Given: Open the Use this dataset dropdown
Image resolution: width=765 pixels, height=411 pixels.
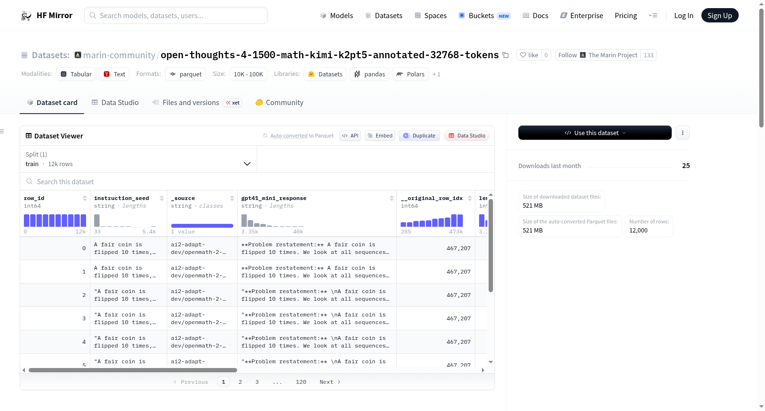Looking at the screenshot, I should (x=595, y=133).
